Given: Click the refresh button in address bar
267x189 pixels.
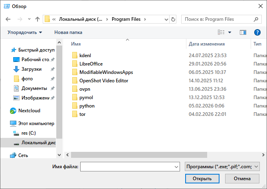Looking at the screenshot, I should tap(173, 19).
